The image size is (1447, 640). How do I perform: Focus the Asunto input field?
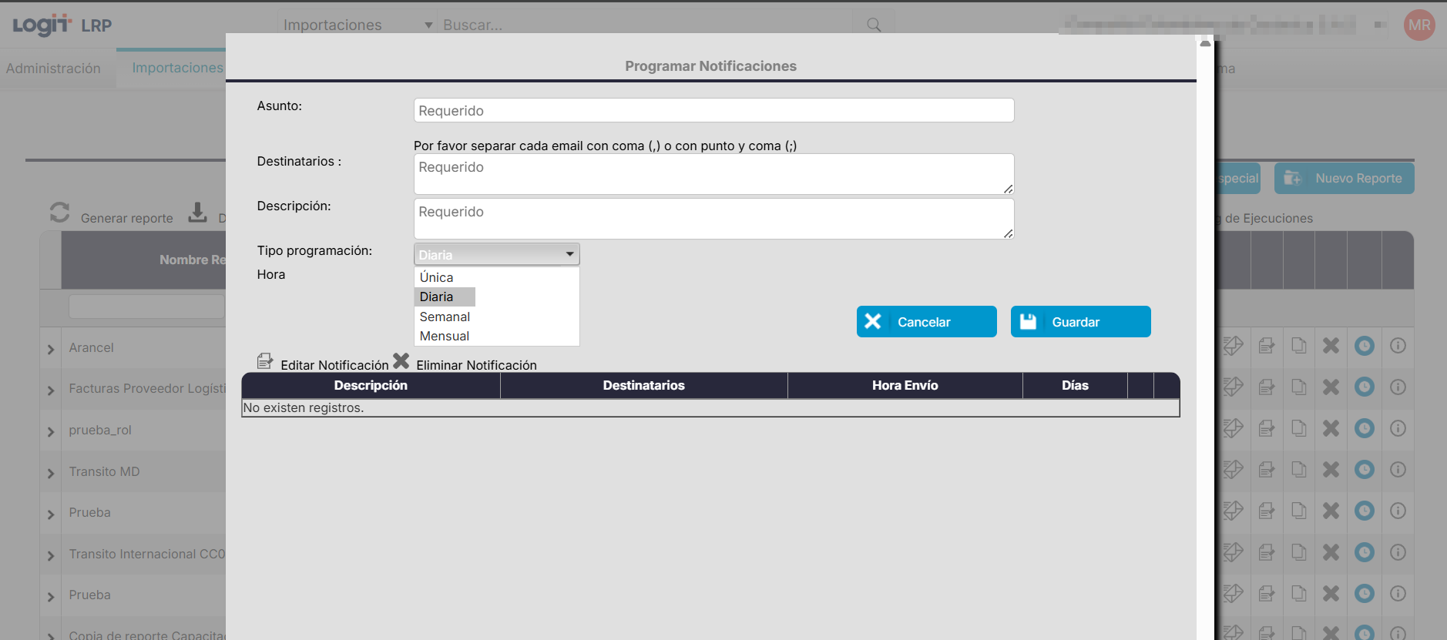pyautogui.click(x=713, y=111)
